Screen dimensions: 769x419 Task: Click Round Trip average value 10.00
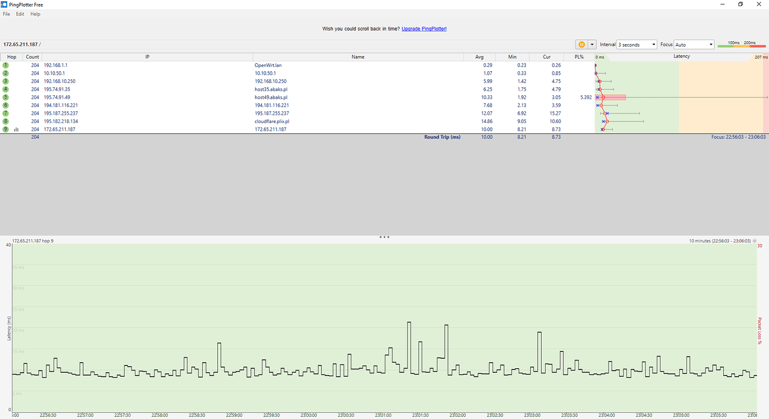click(x=486, y=137)
